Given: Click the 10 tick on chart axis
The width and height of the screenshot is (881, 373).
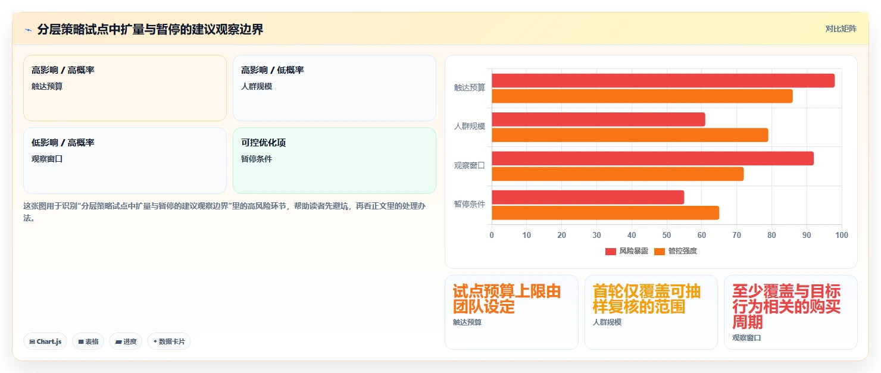Looking at the screenshot, I should (x=527, y=235).
